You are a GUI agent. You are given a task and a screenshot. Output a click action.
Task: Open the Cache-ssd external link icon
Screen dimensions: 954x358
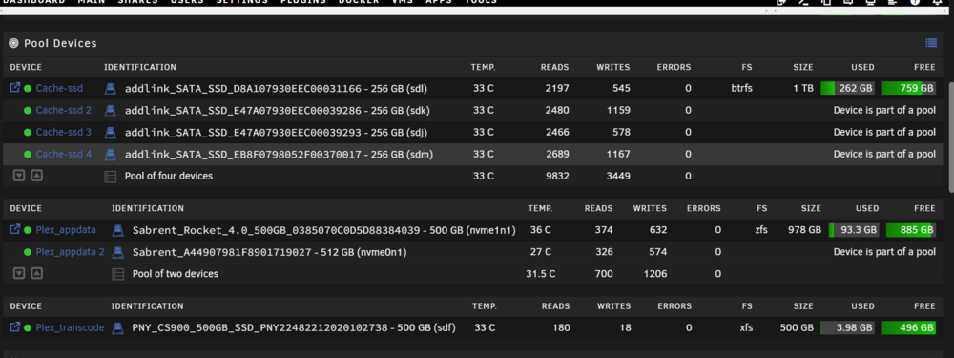click(x=15, y=88)
